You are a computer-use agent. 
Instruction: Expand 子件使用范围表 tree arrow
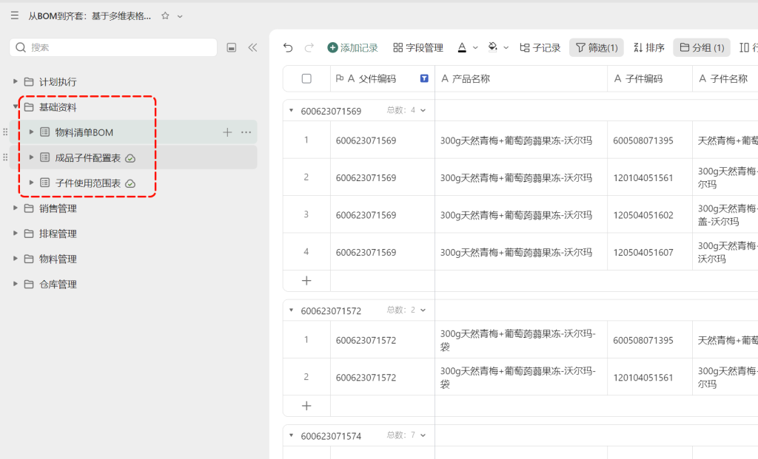[x=31, y=183]
